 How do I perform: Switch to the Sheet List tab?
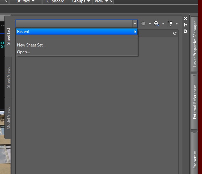coord(9,36)
